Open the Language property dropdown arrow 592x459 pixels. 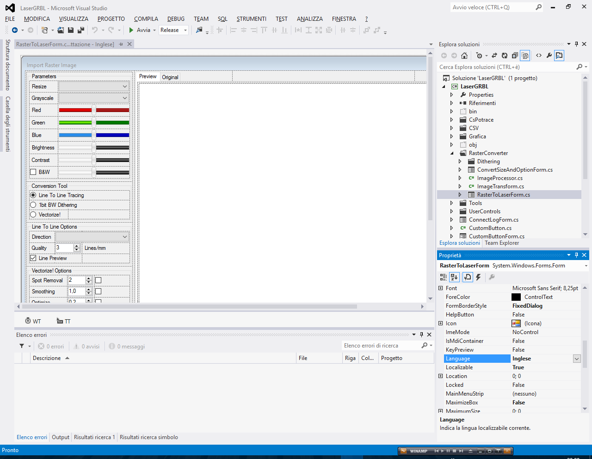pos(577,359)
